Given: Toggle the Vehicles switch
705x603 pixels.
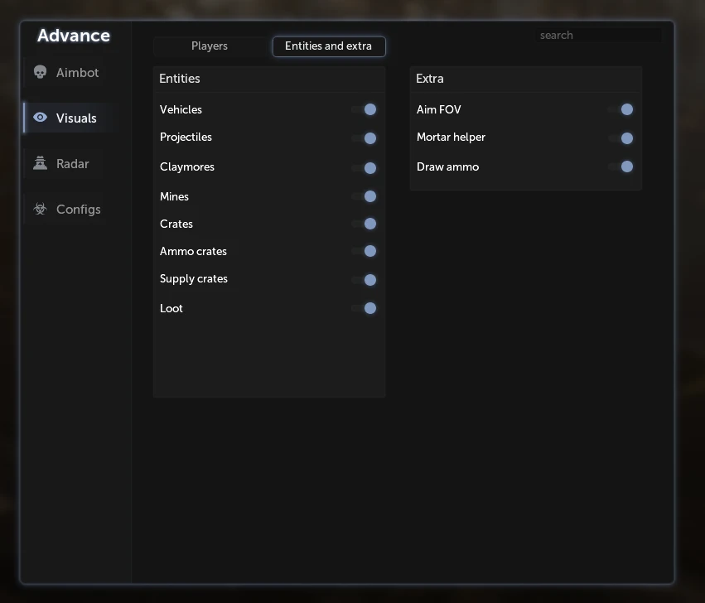Looking at the screenshot, I should 365,109.
